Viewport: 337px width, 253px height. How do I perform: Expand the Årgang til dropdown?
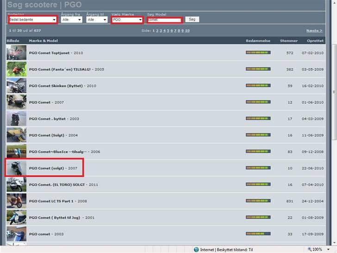point(97,20)
